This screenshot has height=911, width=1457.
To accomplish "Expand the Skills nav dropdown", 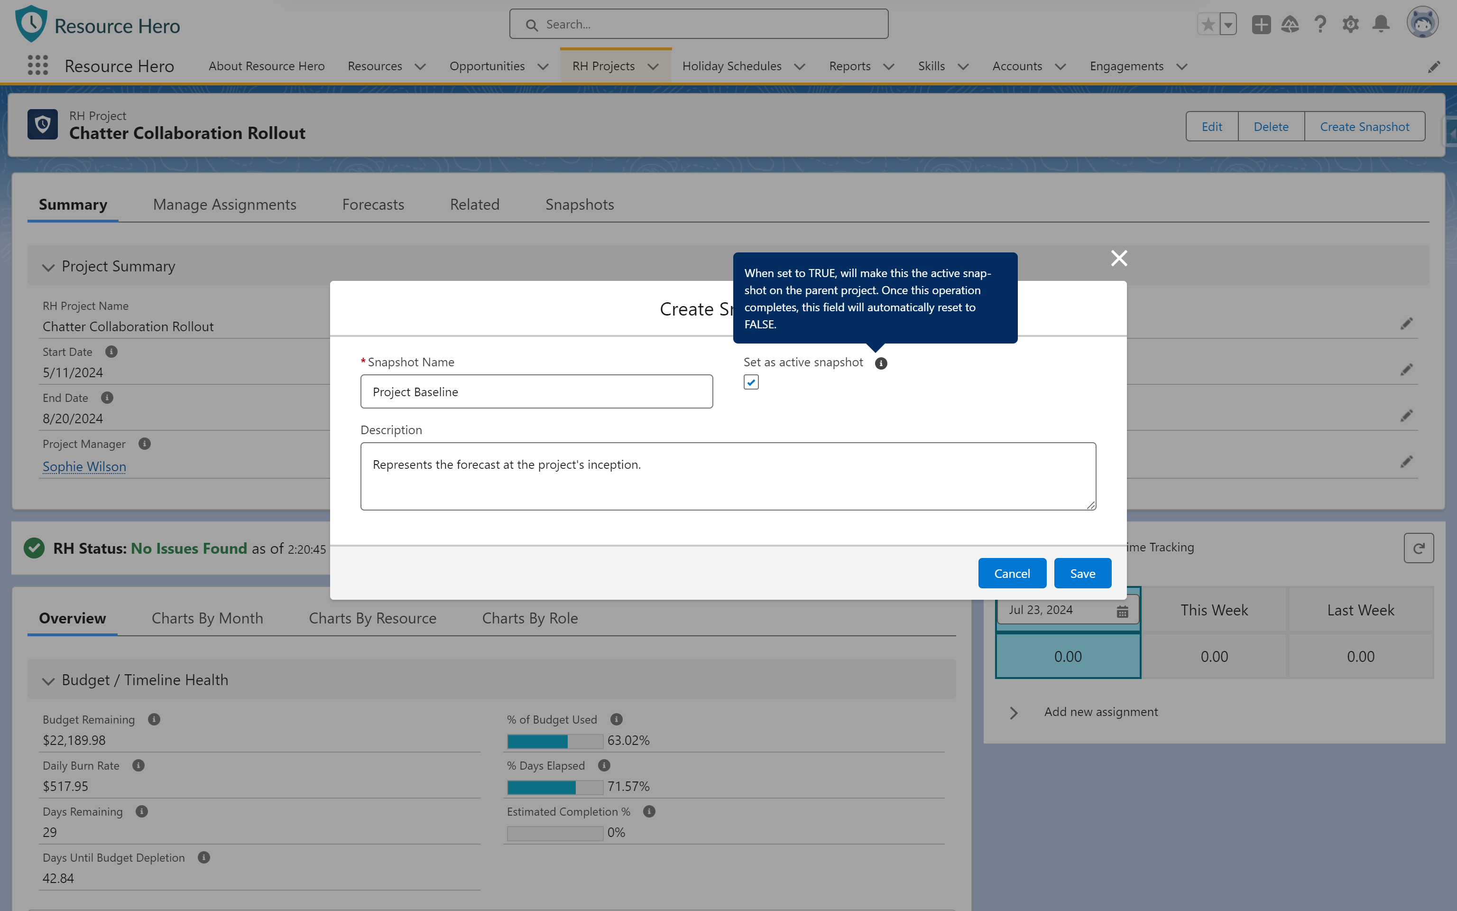I will coord(963,66).
